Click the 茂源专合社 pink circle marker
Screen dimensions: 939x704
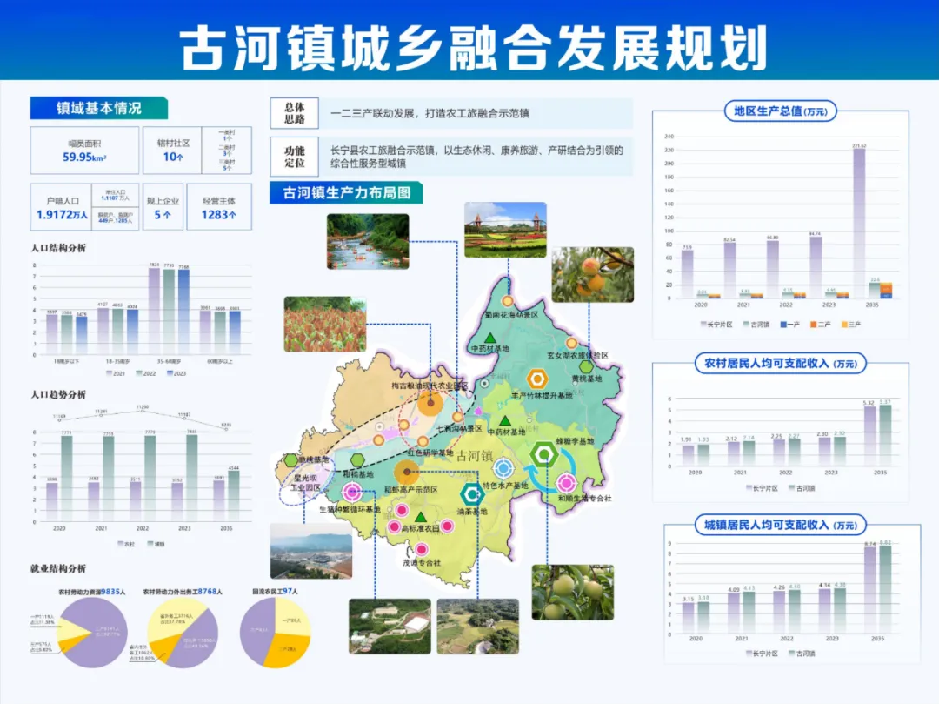[x=422, y=549]
